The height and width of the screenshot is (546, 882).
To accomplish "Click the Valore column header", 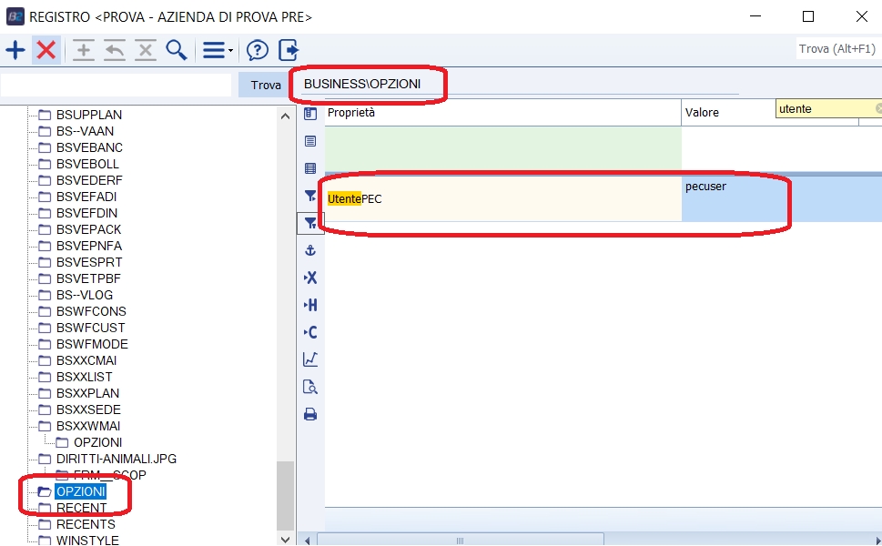I will coord(728,113).
